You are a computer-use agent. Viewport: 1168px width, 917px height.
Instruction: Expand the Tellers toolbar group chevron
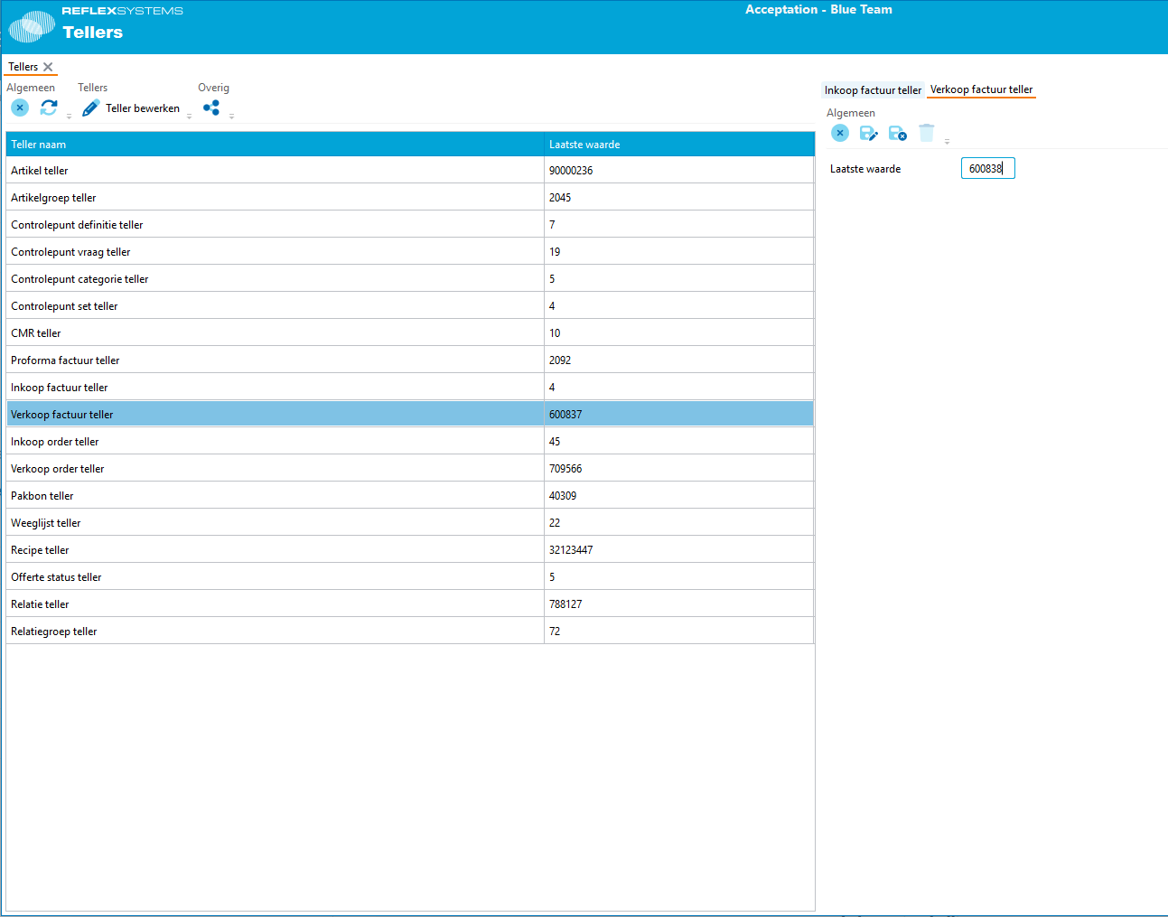[x=189, y=116]
